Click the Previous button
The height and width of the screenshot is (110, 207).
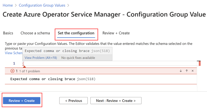click(73, 101)
